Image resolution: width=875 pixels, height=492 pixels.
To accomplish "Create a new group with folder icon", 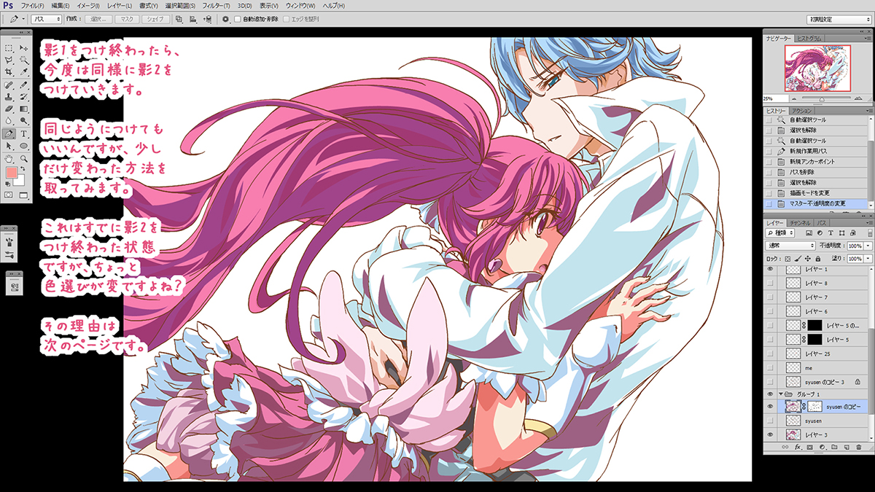I will (x=834, y=447).
